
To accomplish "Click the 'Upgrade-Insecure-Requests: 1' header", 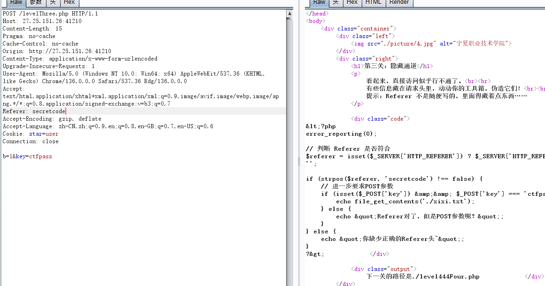I will [x=49, y=66].
